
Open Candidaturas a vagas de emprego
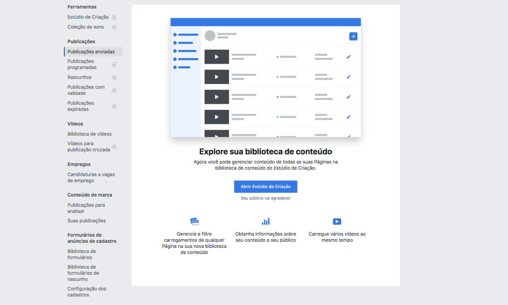click(x=91, y=178)
